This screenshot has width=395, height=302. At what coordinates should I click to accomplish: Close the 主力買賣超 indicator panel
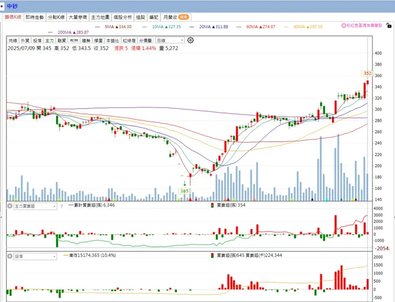10,206
